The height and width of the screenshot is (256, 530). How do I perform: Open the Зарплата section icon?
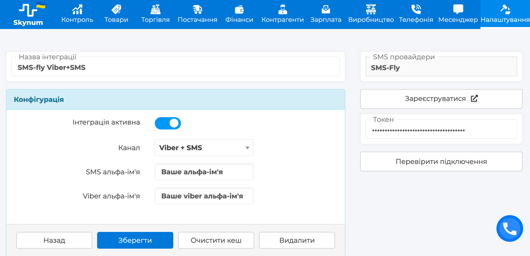(x=326, y=9)
